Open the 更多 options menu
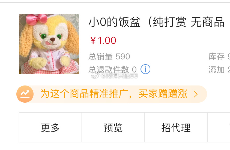230x150 pixels. (x=50, y=127)
